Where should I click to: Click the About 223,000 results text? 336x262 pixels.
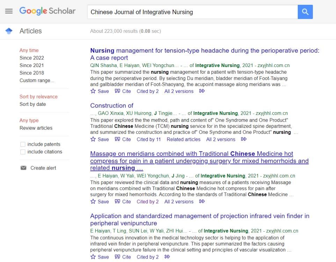[125, 31]
